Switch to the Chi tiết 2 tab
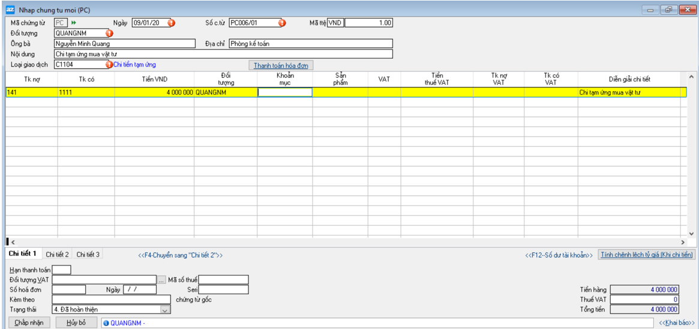 [x=58, y=255]
